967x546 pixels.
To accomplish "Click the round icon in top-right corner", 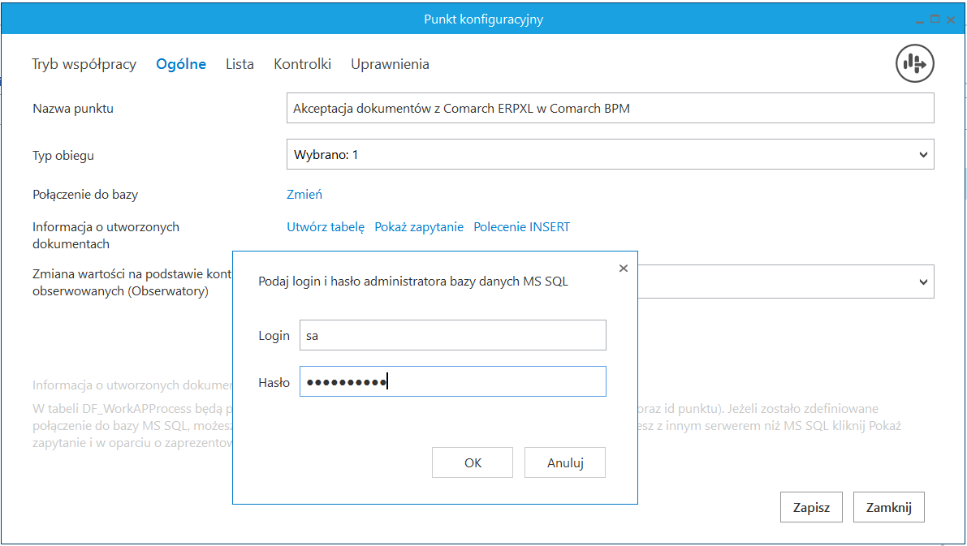I will [x=915, y=63].
